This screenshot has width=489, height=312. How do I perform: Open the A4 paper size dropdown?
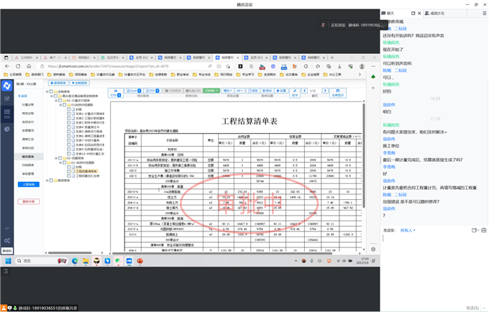click(x=239, y=91)
